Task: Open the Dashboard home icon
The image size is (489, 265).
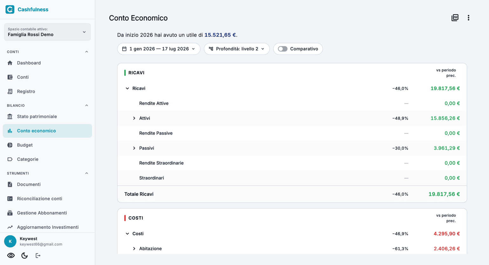Action: coord(10,63)
